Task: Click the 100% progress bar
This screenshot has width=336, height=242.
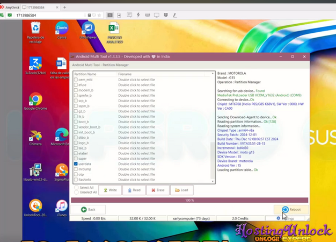Action: coord(189,200)
